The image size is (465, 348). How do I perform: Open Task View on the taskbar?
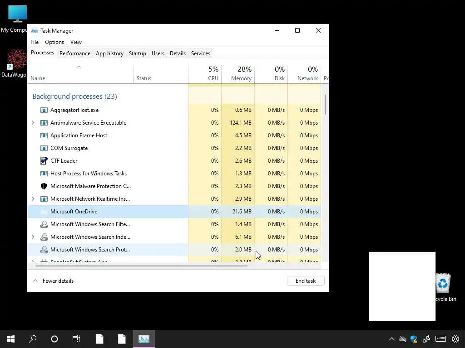(76, 339)
